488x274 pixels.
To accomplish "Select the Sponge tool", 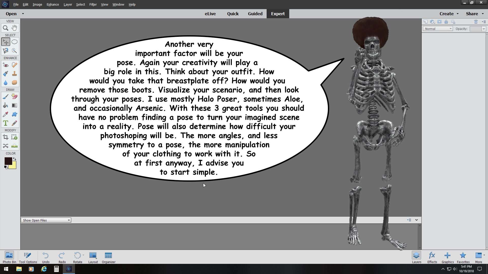I will tap(14, 82).
